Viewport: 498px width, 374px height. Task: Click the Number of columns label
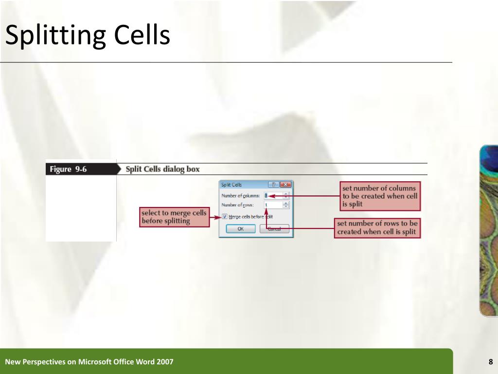point(240,196)
